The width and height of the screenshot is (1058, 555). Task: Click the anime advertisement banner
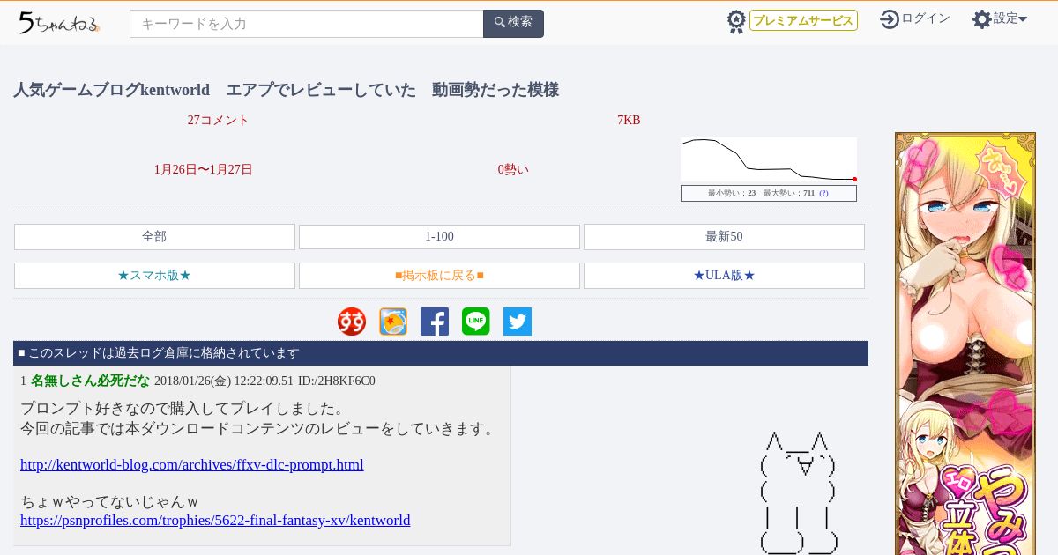coord(965,344)
